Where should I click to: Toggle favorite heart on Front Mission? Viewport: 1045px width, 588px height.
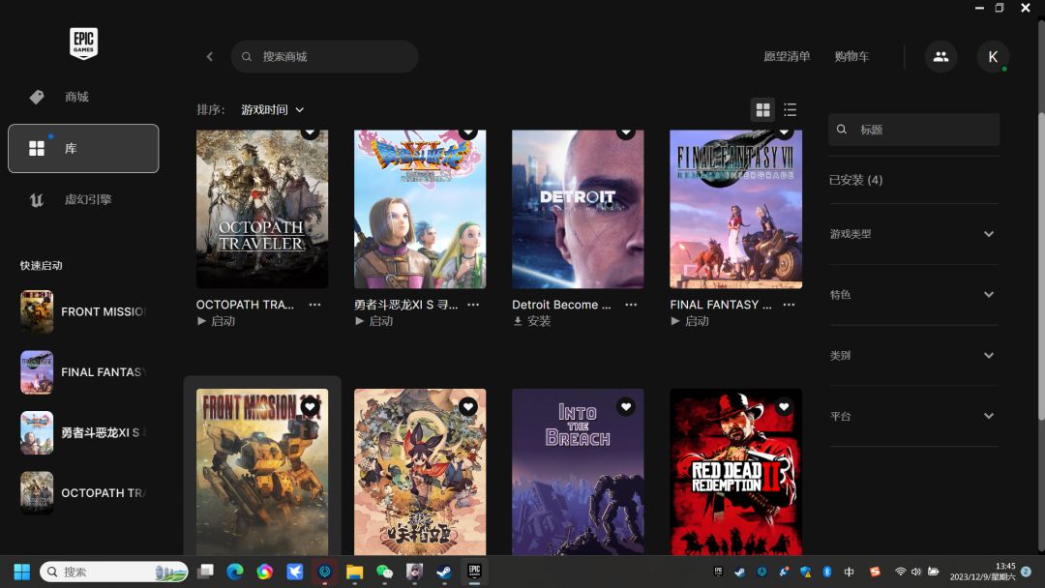pos(310,406)
